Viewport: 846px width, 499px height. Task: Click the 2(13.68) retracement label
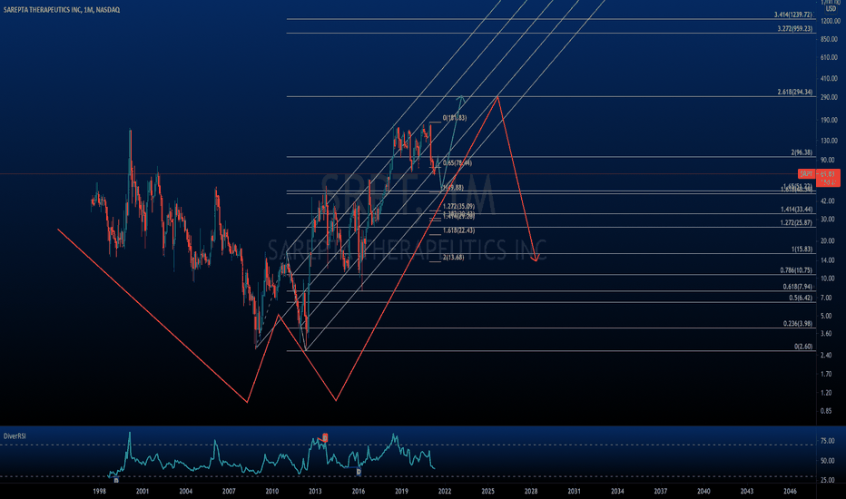(453, 258)
